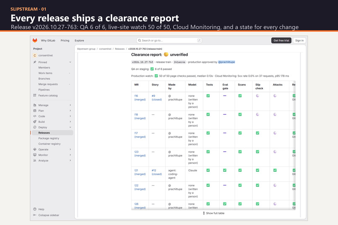Click the Eval gate dash for !16

225,96
